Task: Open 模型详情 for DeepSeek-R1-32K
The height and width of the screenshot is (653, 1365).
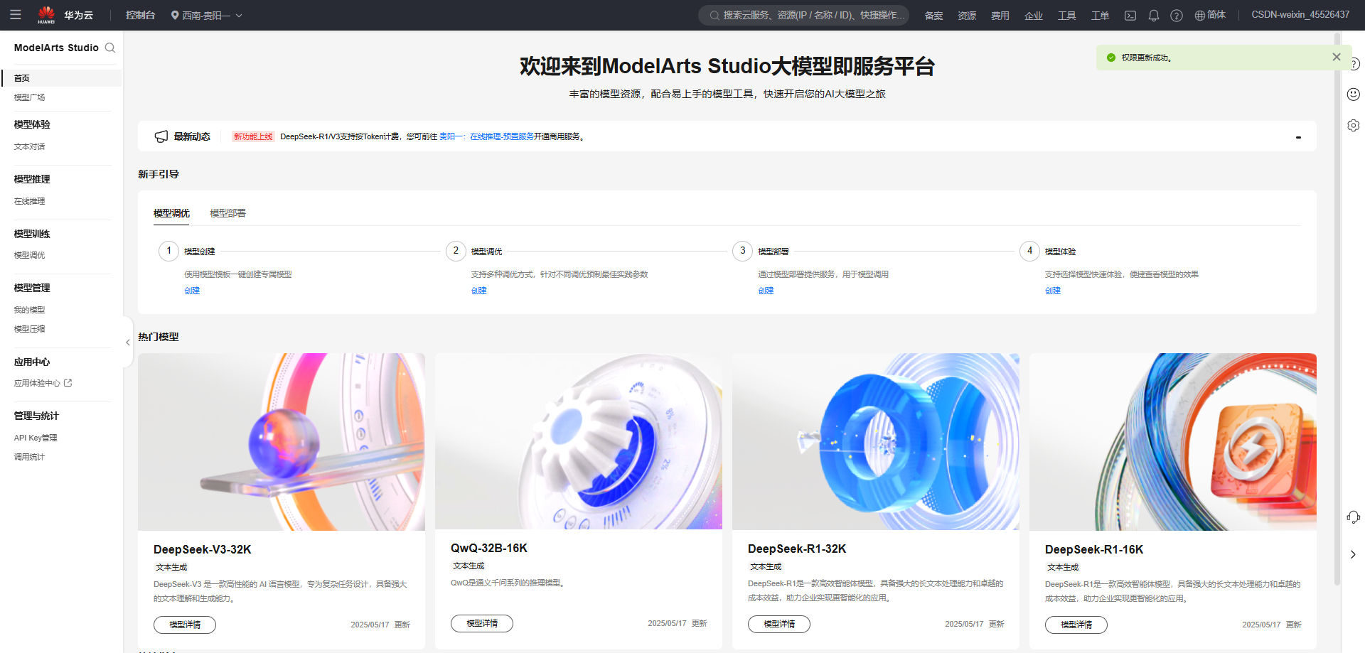Action: [779, 624]
